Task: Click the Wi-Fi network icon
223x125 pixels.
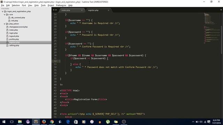Action: (x=205, y=122)
